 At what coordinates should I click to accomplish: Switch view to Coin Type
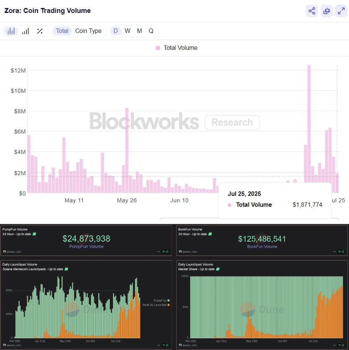(88, 31)
